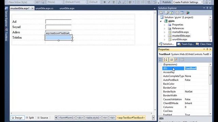Open the Toolbox side tab
Image resolution: width=218 pixels, height=122 pixels.
[x=6, y=35]
